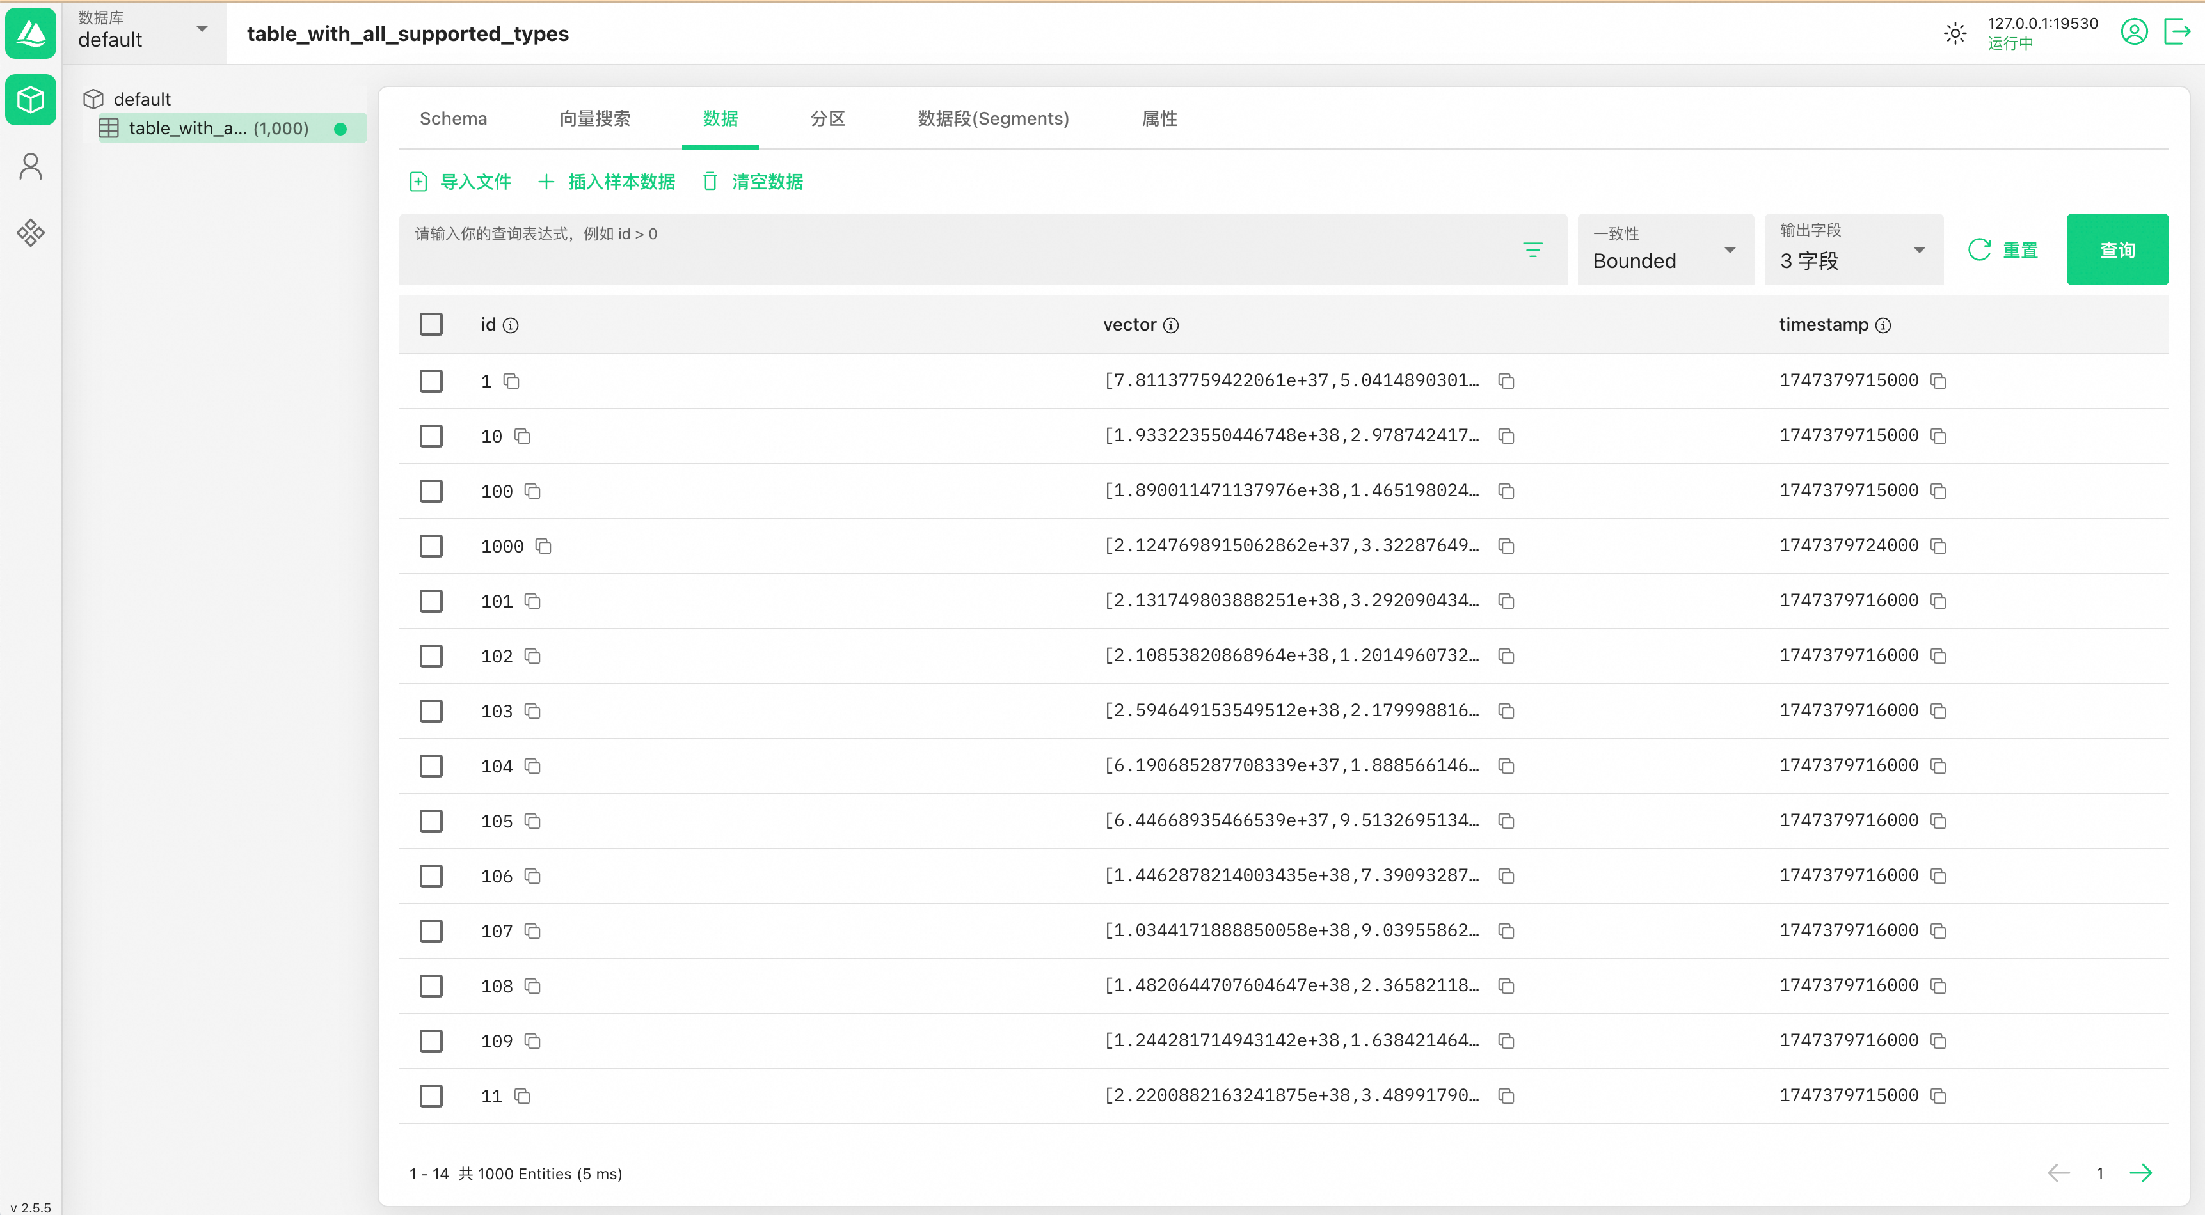Viewport: 2205px width, 1215px height.
Task: Open the 数据段(Segments) tab
Action: tap(993, 119)
